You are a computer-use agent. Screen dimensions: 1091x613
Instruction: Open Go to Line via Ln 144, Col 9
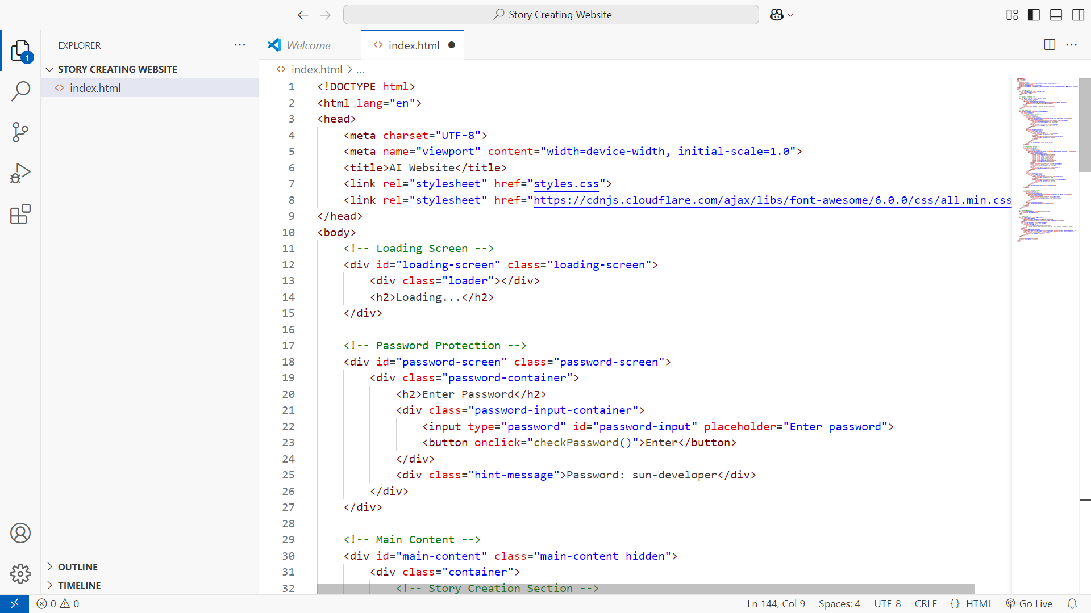(776, 603)
